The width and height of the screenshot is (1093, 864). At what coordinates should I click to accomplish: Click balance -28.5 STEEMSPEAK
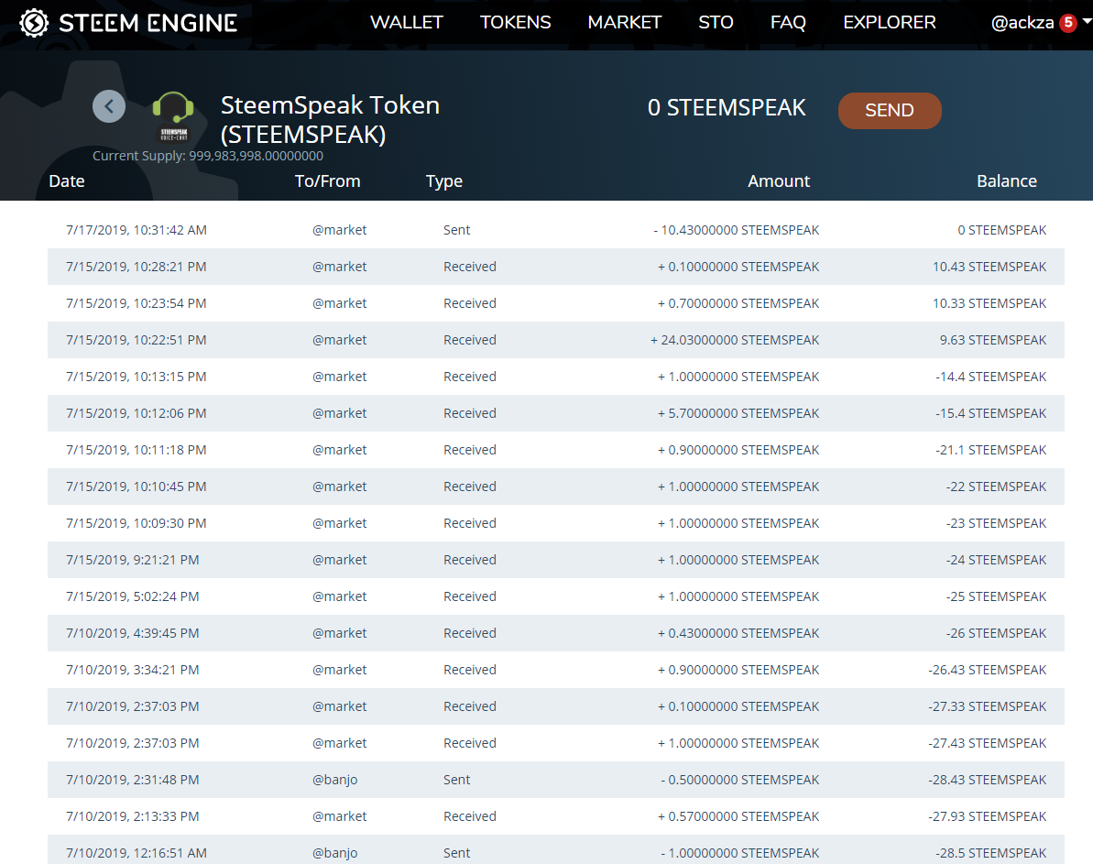[x=990, y=852]
